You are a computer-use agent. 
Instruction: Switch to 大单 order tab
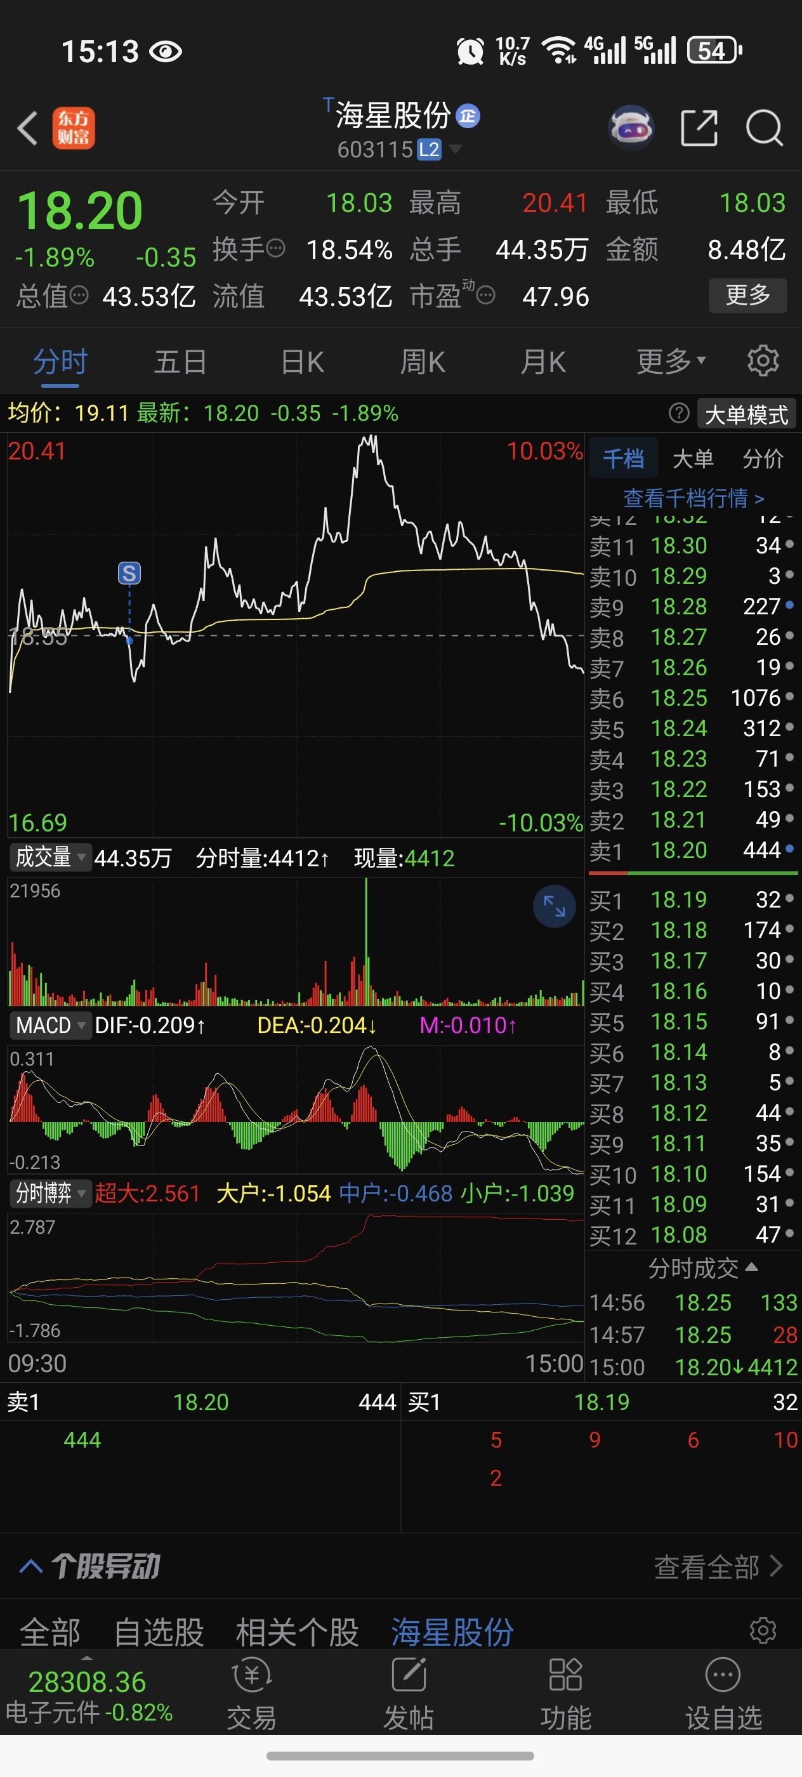tap(693, 458)
